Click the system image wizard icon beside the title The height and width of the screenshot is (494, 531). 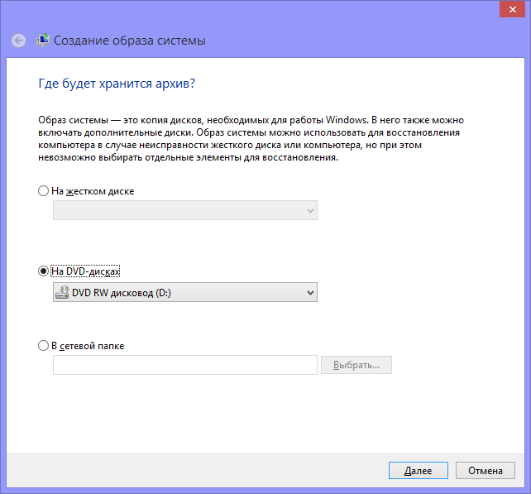tap(42, 41)
